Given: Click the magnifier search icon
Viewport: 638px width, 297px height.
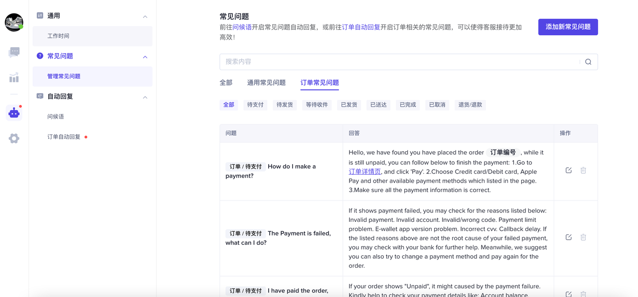Looking at the screenshot, I should [x=588, y=62].
